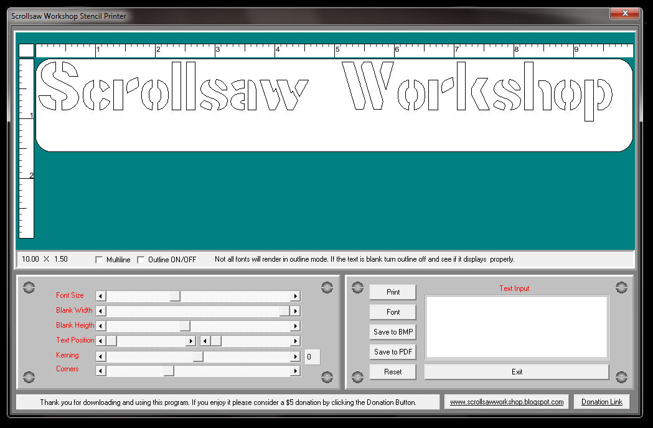Turn on Outline ON/OFF checkbox
The height and width of the screenshot is (428, 653).
pos(141,259)
